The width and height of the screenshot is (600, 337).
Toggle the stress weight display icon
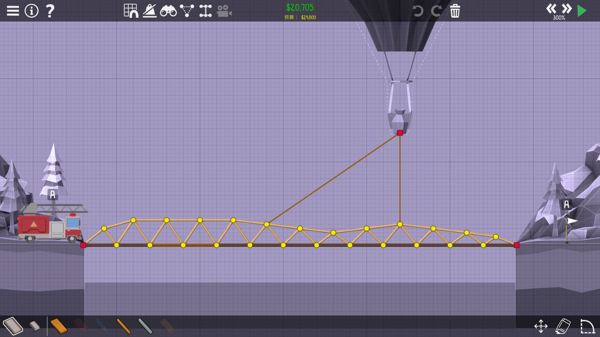click(x=150, y=11)
